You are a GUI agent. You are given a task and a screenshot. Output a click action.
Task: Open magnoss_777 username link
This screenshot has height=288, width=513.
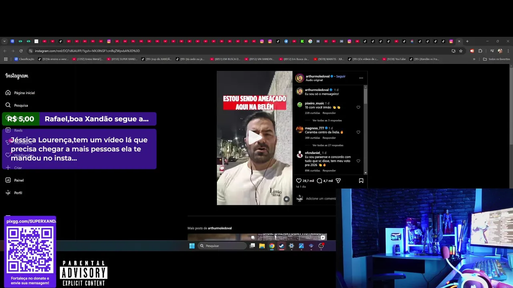[315, 128]
